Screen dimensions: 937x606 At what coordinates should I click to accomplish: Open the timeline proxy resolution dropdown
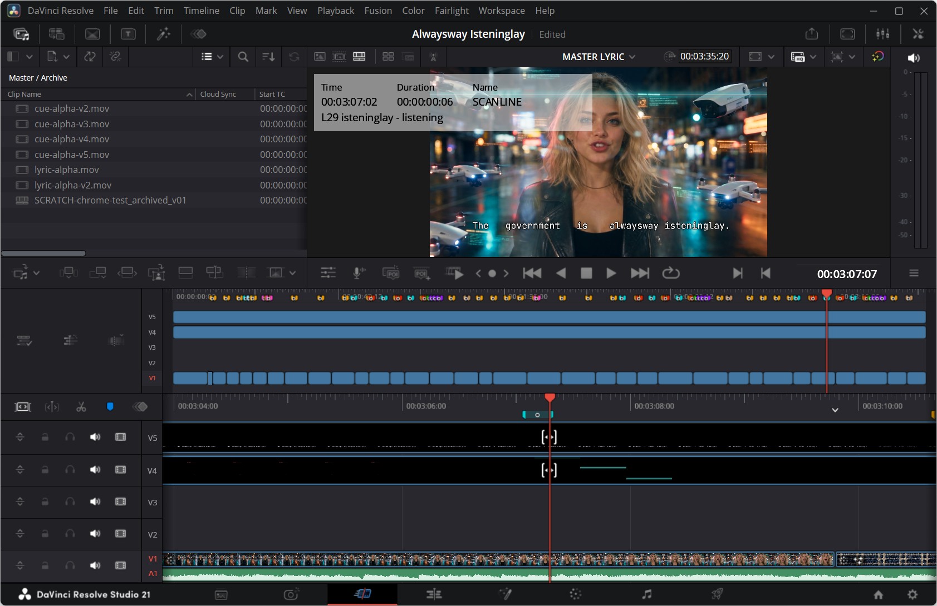pos(813,57)
